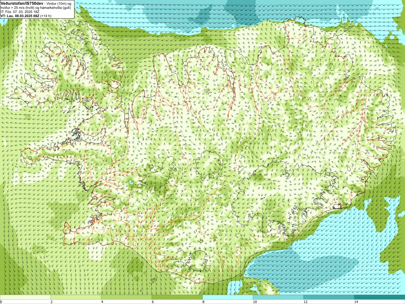The image size is (405, 304).
Task: Click the turquoise 10–12 m/s legend swatch
Action: coord(278,297)
